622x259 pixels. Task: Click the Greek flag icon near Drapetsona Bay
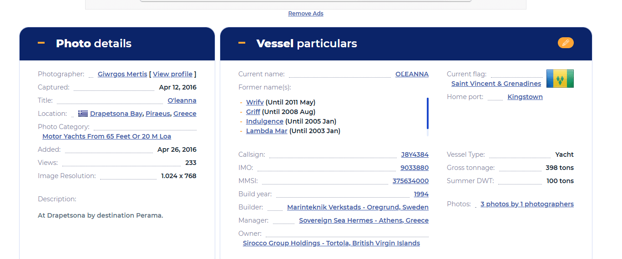(83, 114)
